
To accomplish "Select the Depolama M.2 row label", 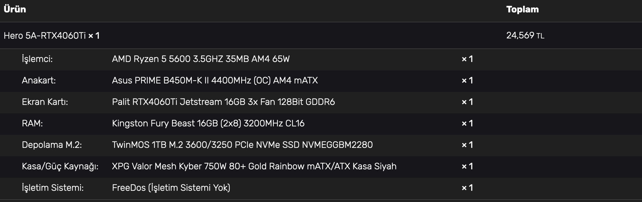I will (x=52, y=145).
